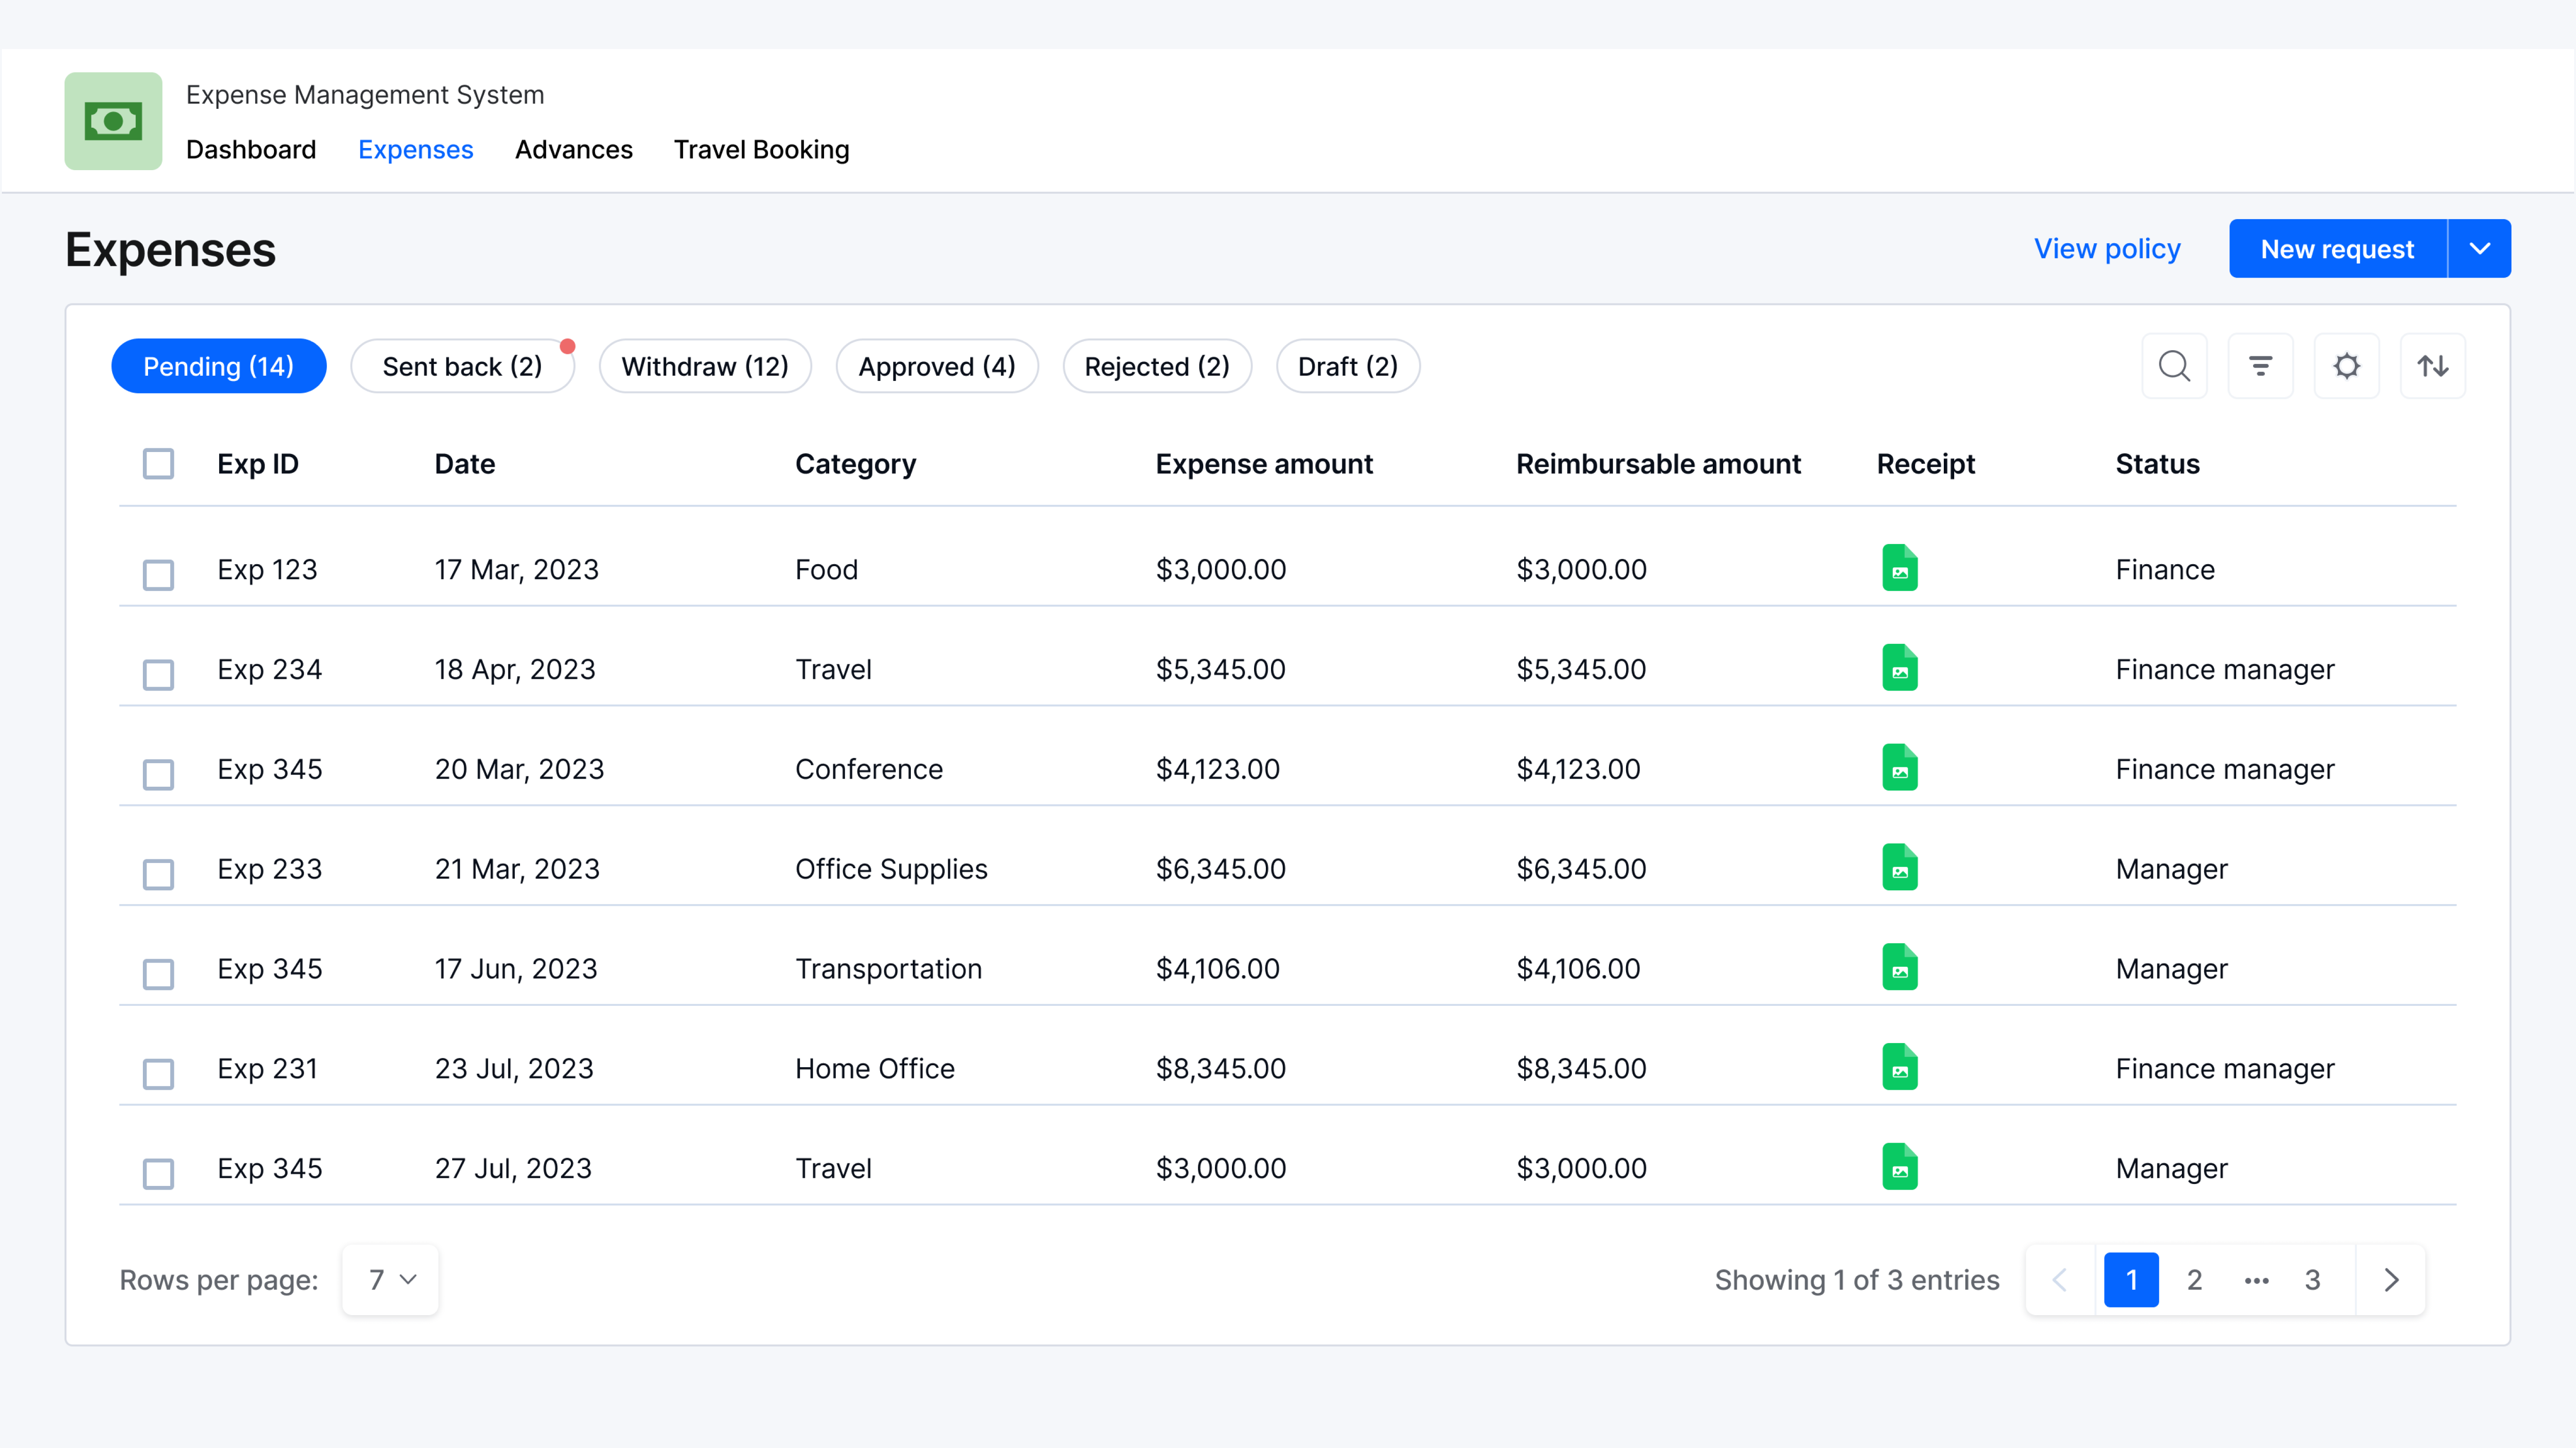The width and height of the screenshot is (2576, 1448).
Task: Click the New request button
Action: 2338,249
